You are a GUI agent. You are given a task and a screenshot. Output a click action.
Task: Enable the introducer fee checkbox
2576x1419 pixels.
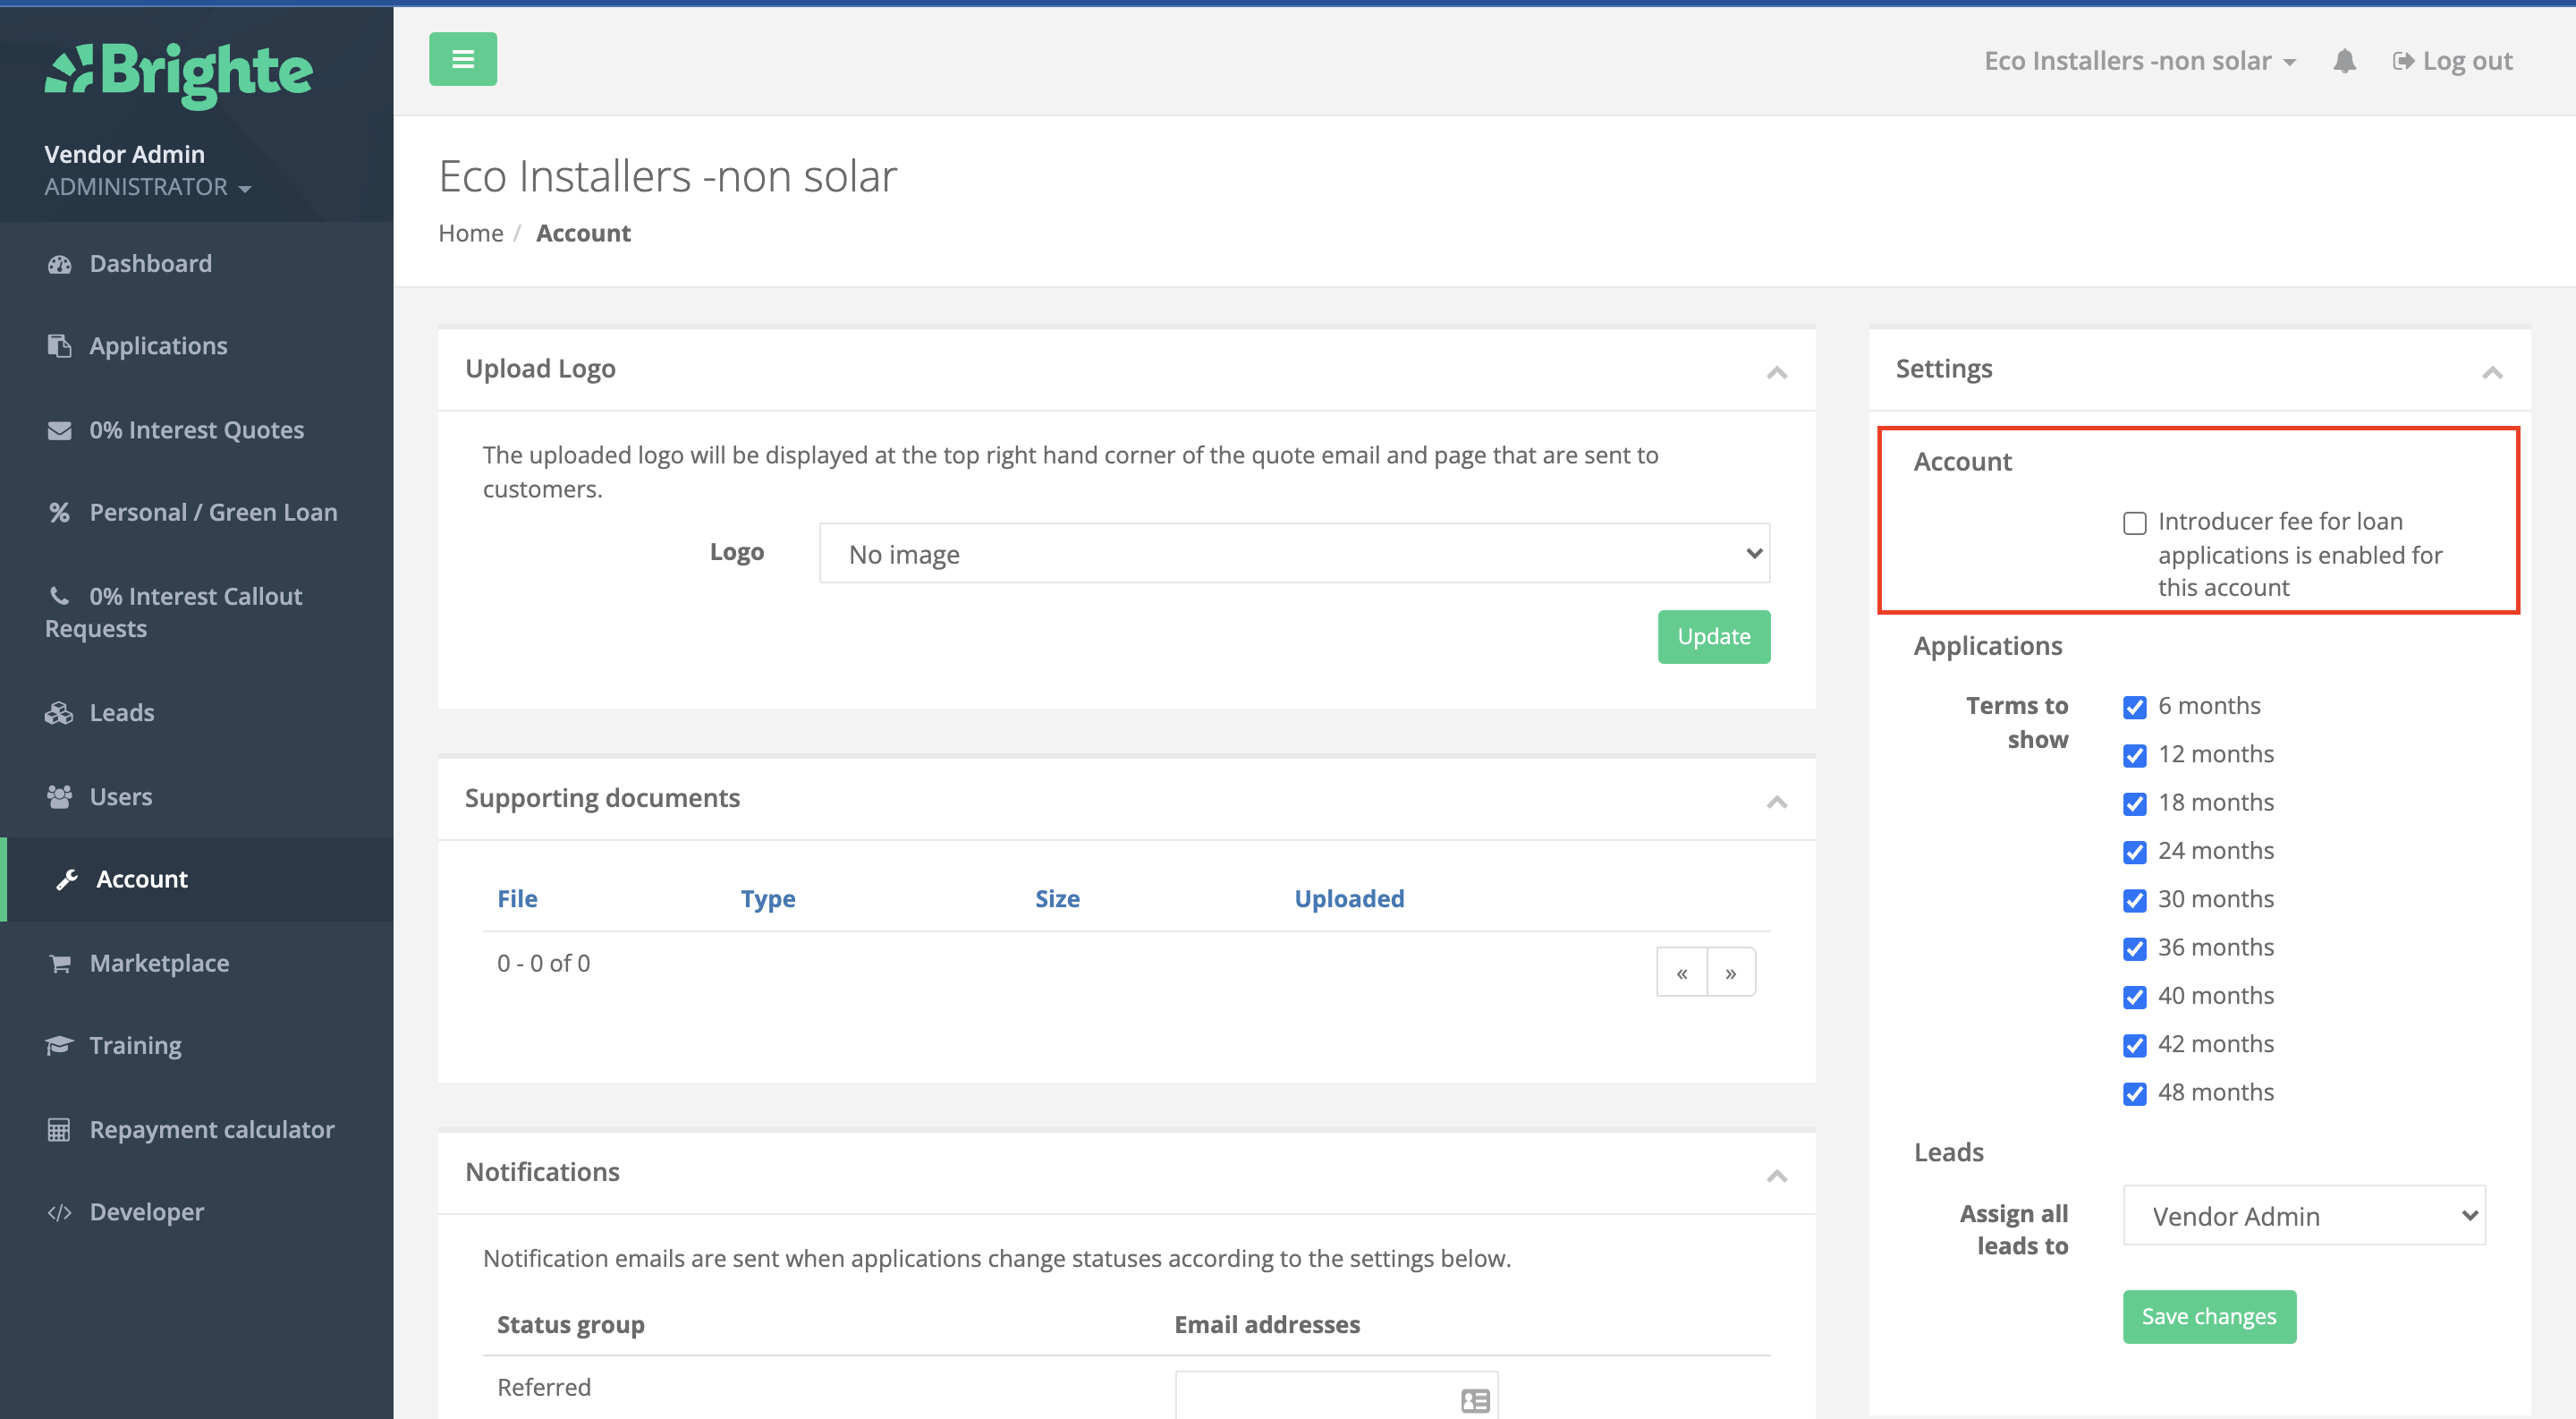pyautogui.click(x=2134, y=523)
